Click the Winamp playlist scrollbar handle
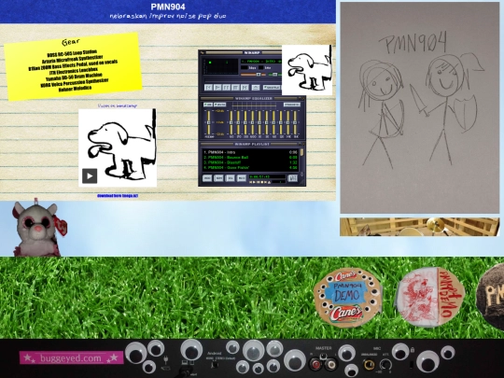The height and width of the screenshot is (378, 504). point(301,152)
